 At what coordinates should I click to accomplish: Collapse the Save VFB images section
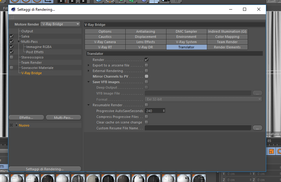point(89,82)
